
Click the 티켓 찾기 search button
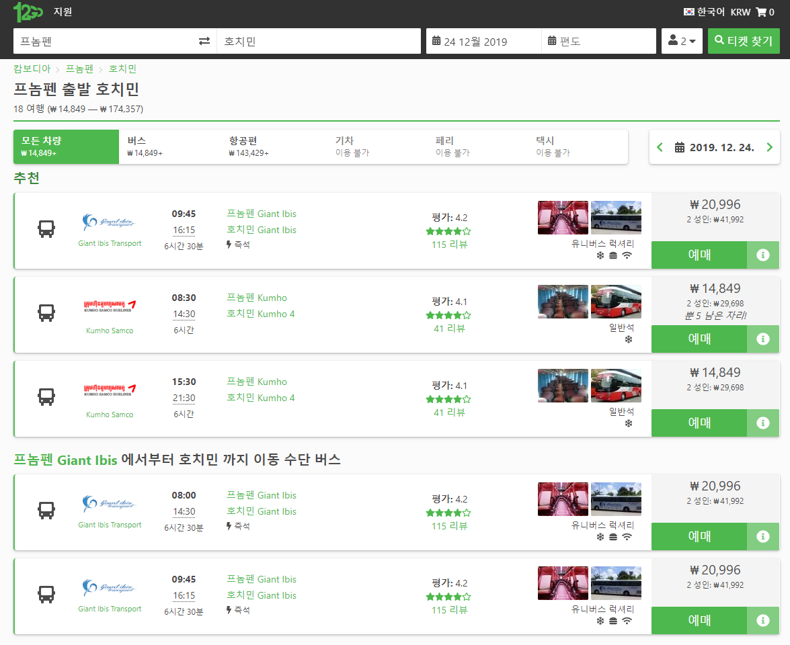point(744,41)
